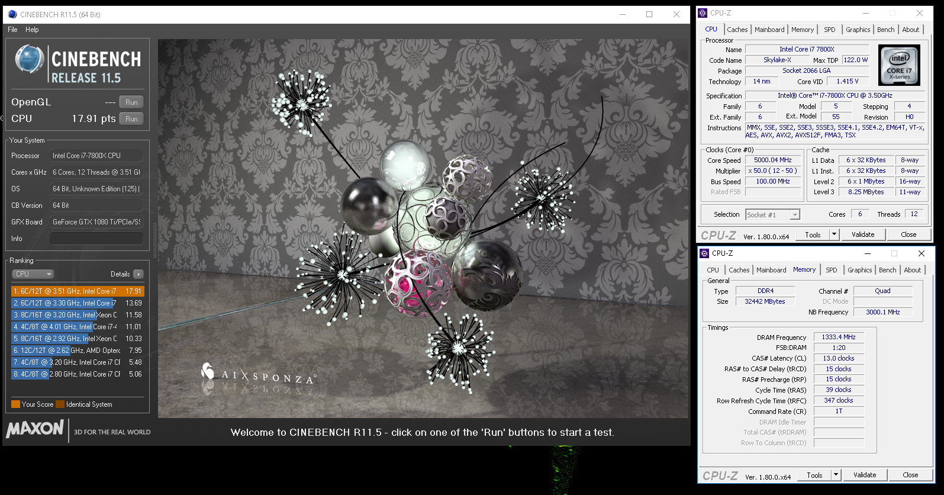Screen dimensions: 944x495
Task: Open About tab in upper CPU-Z window
Action: pos(911,30)
